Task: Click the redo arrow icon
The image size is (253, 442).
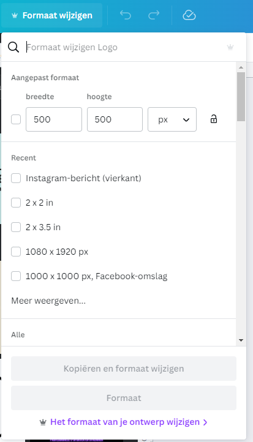Action: point(154,15)
